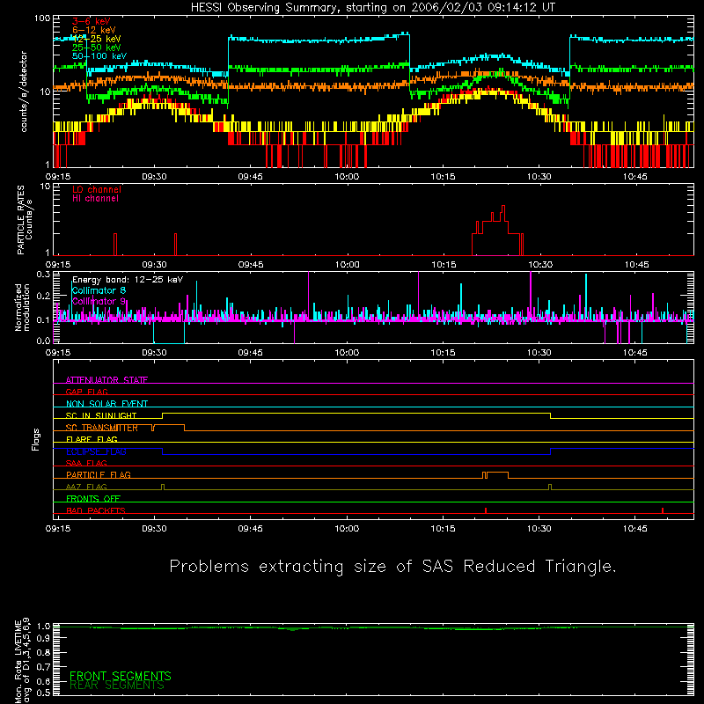
Task: Select the LO channel legend label
Action: (97, 189)
